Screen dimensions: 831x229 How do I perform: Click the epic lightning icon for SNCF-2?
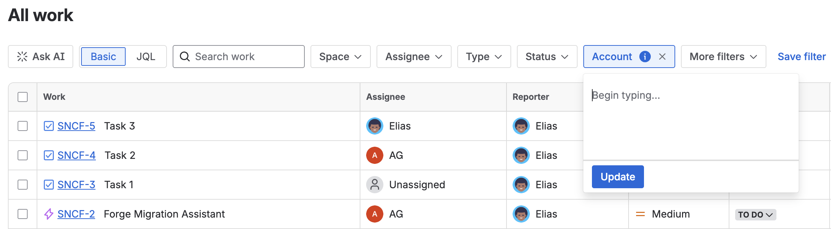click(49, 214)
